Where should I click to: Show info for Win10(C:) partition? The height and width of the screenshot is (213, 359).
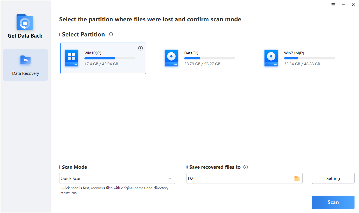[x=141, y=48]
